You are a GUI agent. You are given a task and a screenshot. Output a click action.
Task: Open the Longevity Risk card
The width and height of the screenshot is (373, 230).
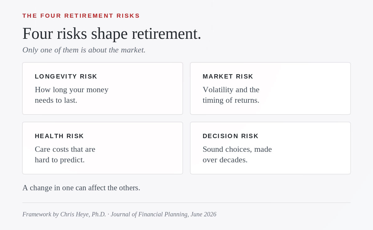point(103,88)
